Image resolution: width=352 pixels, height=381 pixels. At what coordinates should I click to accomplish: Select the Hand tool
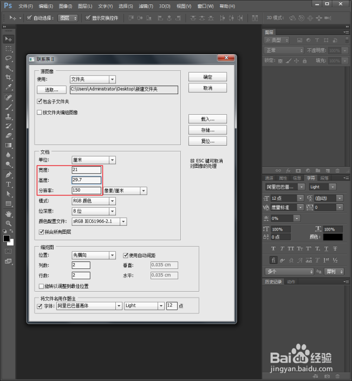9,214
